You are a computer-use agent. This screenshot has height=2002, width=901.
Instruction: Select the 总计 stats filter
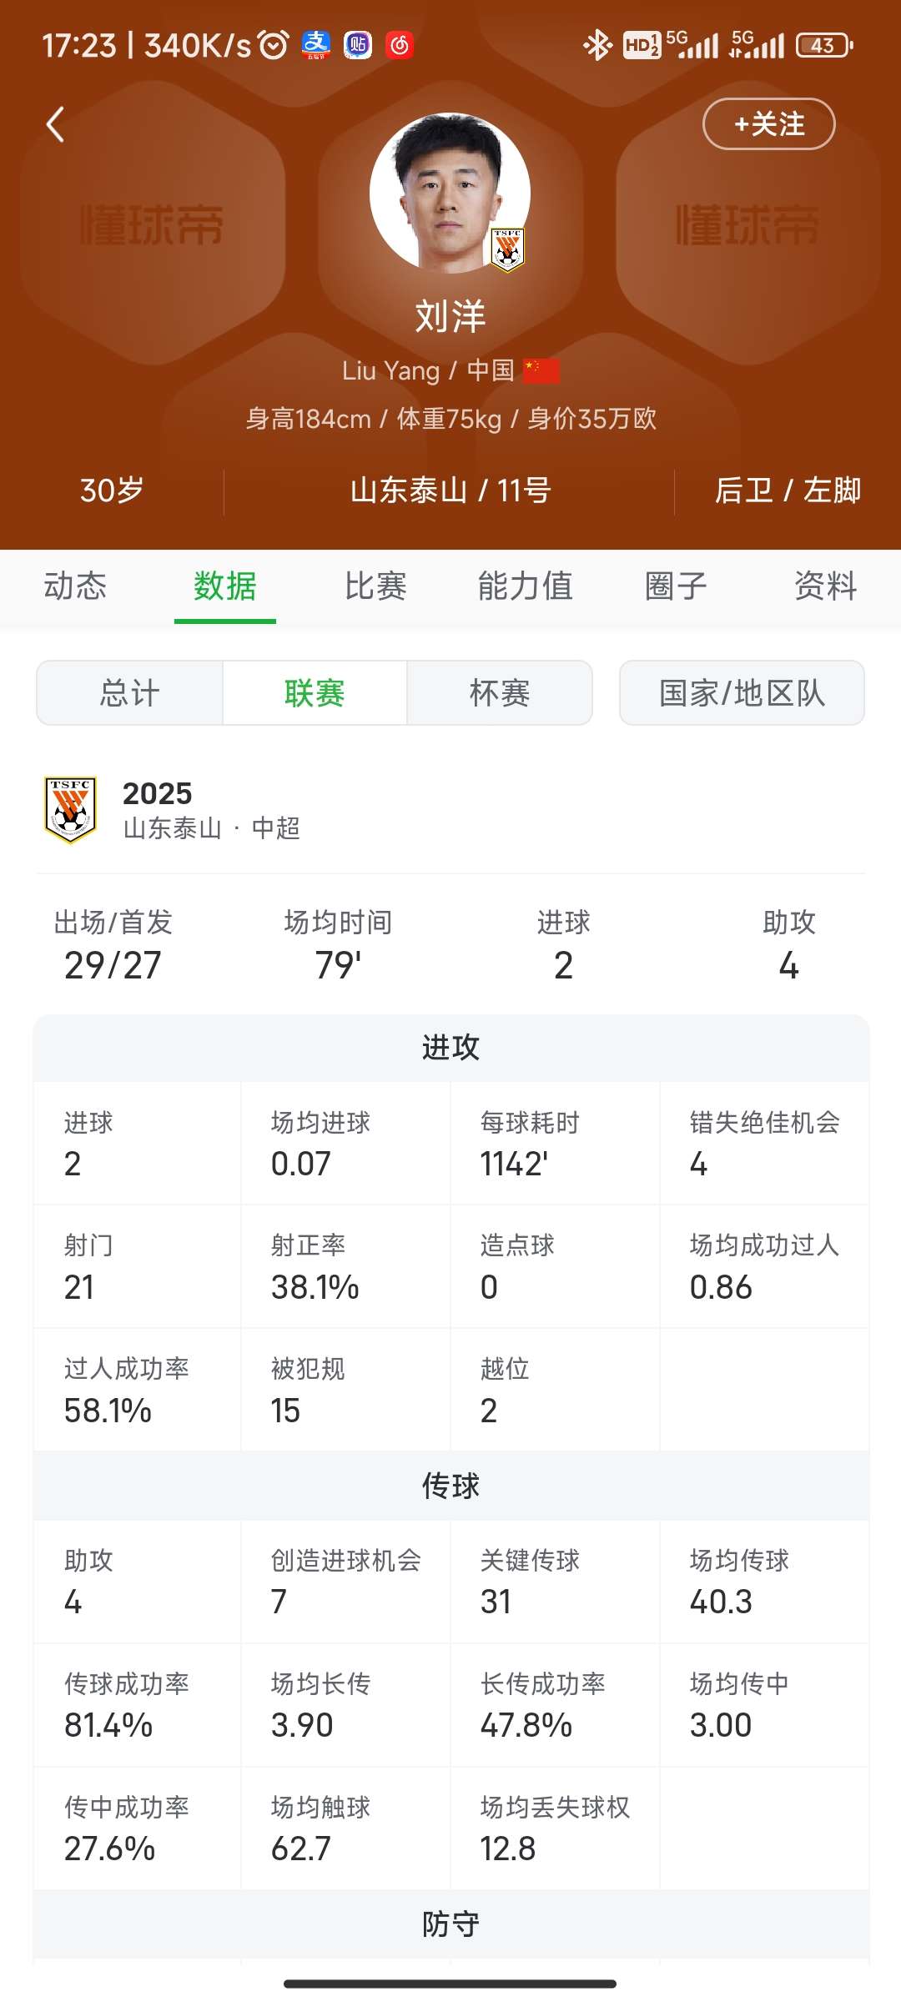coord(129,693)
